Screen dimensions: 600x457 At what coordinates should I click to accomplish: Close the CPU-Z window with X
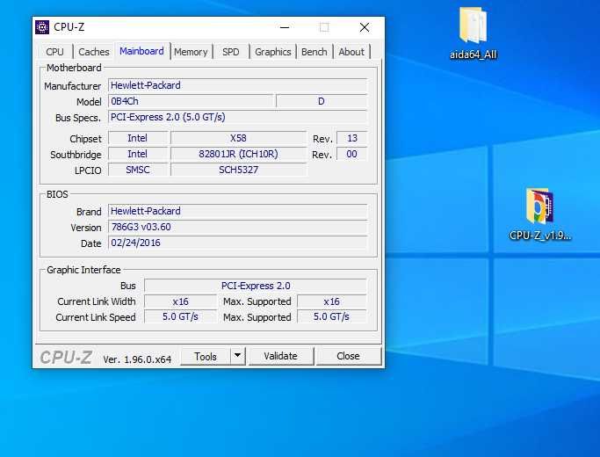(x=365, y=27)
